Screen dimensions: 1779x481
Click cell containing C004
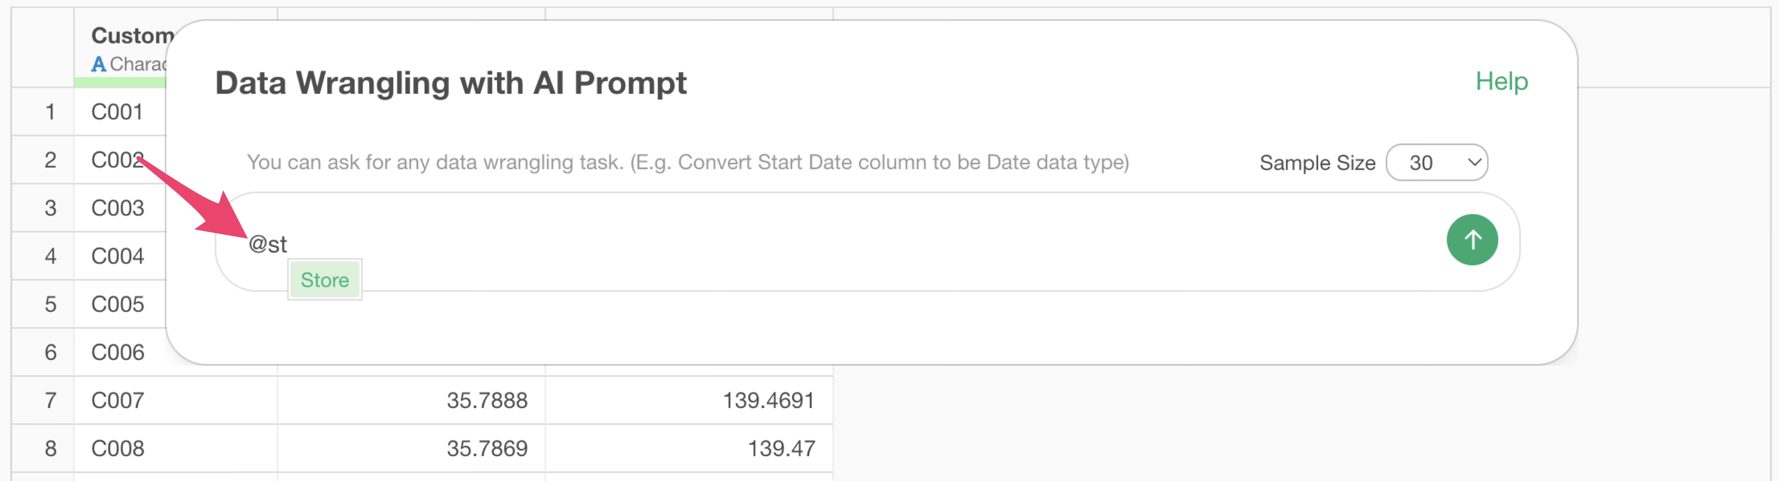pos(117,256)
